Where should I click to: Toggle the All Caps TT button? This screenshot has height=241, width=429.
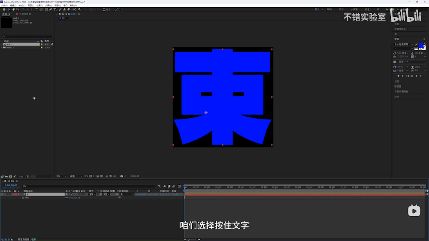click(408, 76)
